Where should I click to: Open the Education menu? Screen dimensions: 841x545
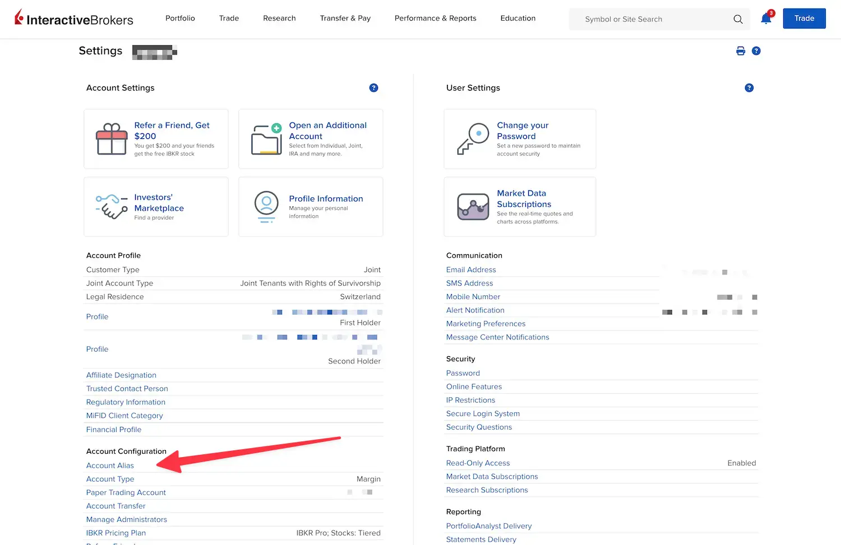coord(518,18)
